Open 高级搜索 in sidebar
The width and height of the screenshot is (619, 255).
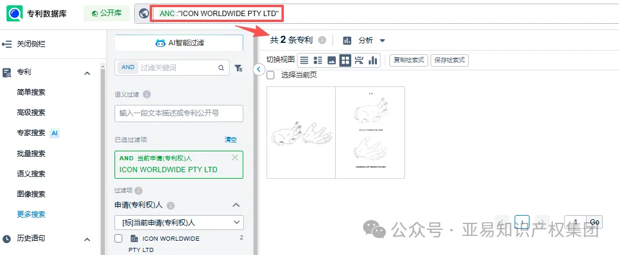pyautogui.click(x=31, y=113)
